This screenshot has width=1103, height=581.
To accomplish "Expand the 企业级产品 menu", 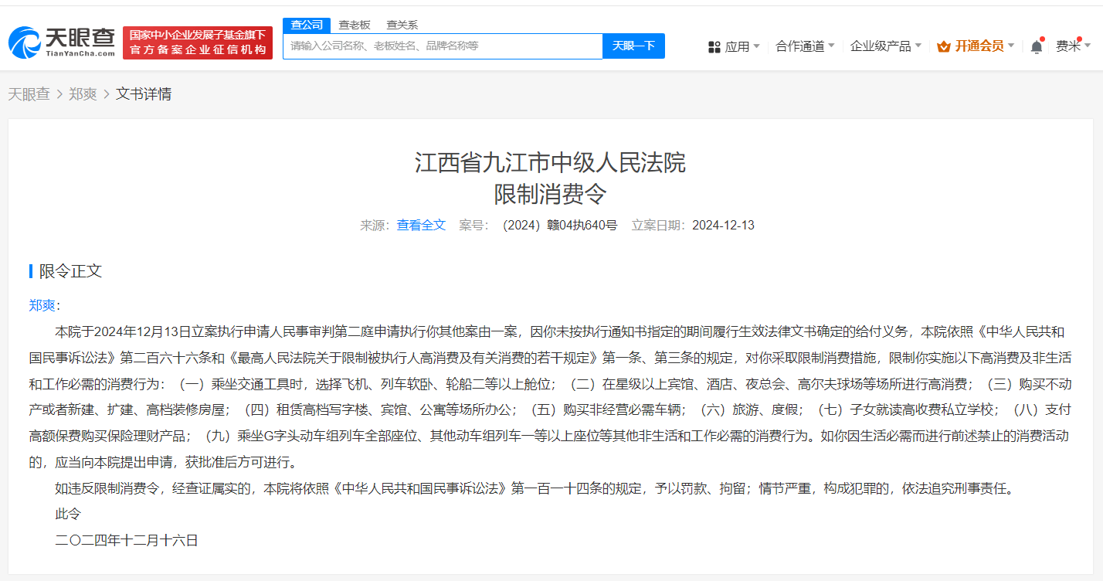I will coord(886,46).
